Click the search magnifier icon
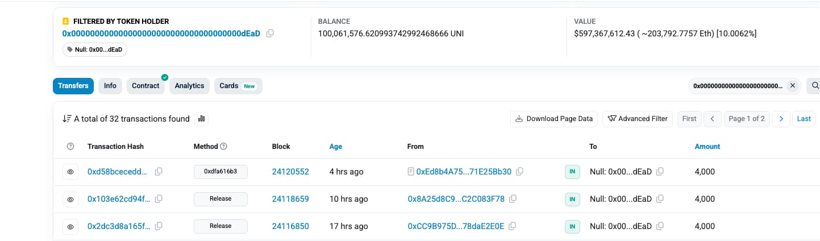Screen dimensions: 820x241 pos(815,86)
